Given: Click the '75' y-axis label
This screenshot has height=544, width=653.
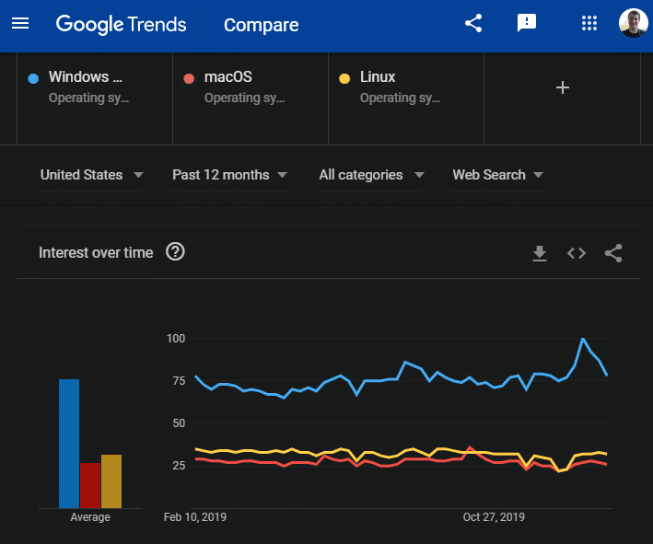Looking at the screenshot, I should pos(179,381).
